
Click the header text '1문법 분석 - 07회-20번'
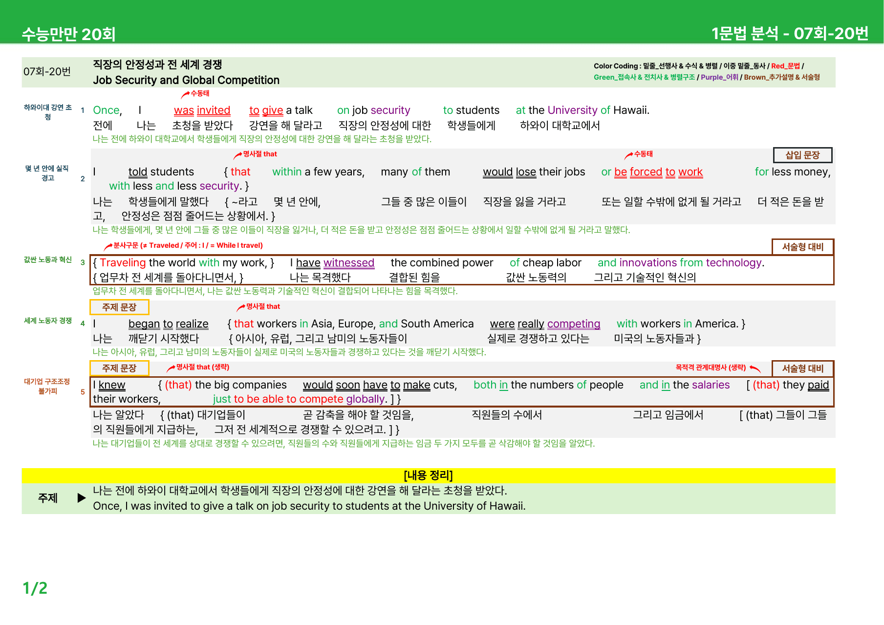click(790, 34)
